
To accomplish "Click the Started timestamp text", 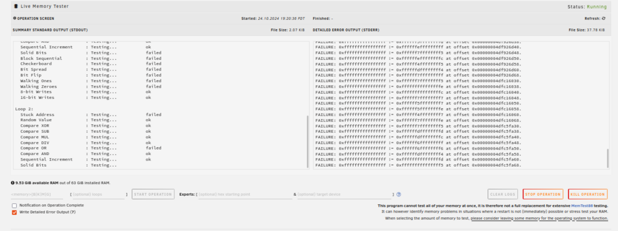I will click(x=273, y=19).
